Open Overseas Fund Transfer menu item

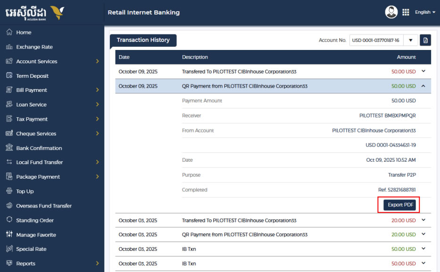(43, 206)
